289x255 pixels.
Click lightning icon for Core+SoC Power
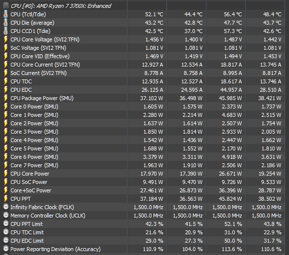click(x=6, y=190)
